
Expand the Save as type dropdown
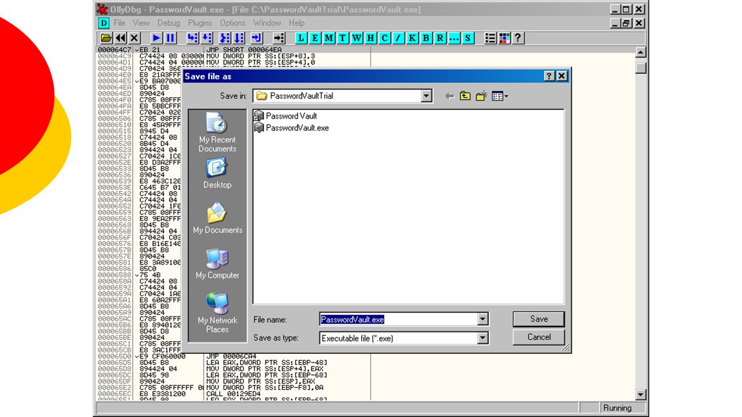click(x=483, y=338)
